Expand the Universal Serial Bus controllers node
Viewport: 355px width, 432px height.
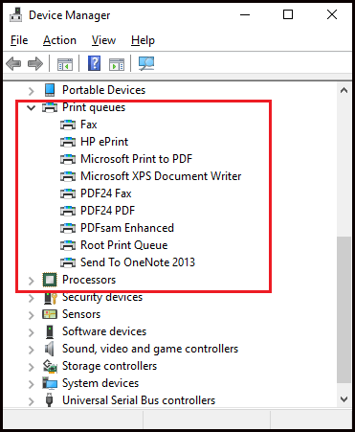31,401
